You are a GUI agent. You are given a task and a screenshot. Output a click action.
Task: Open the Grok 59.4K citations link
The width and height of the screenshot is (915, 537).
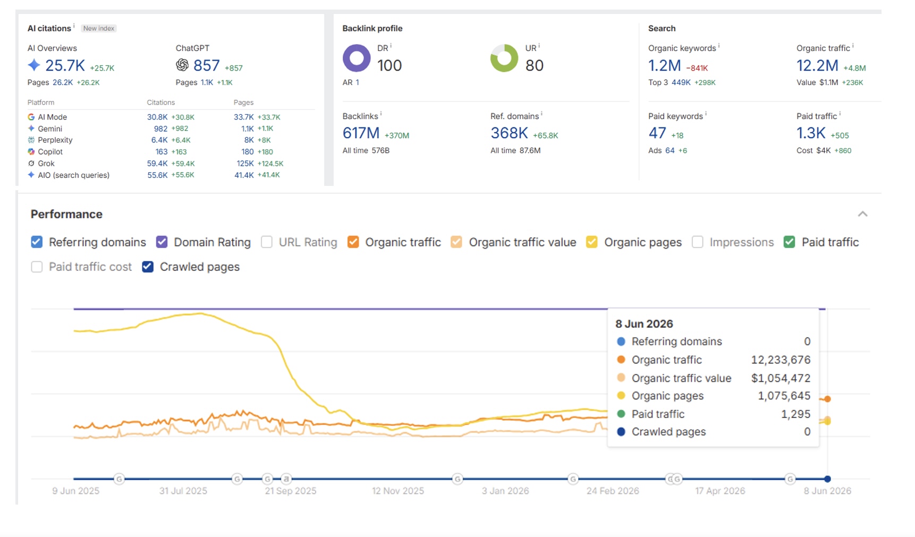click(157, 164)
